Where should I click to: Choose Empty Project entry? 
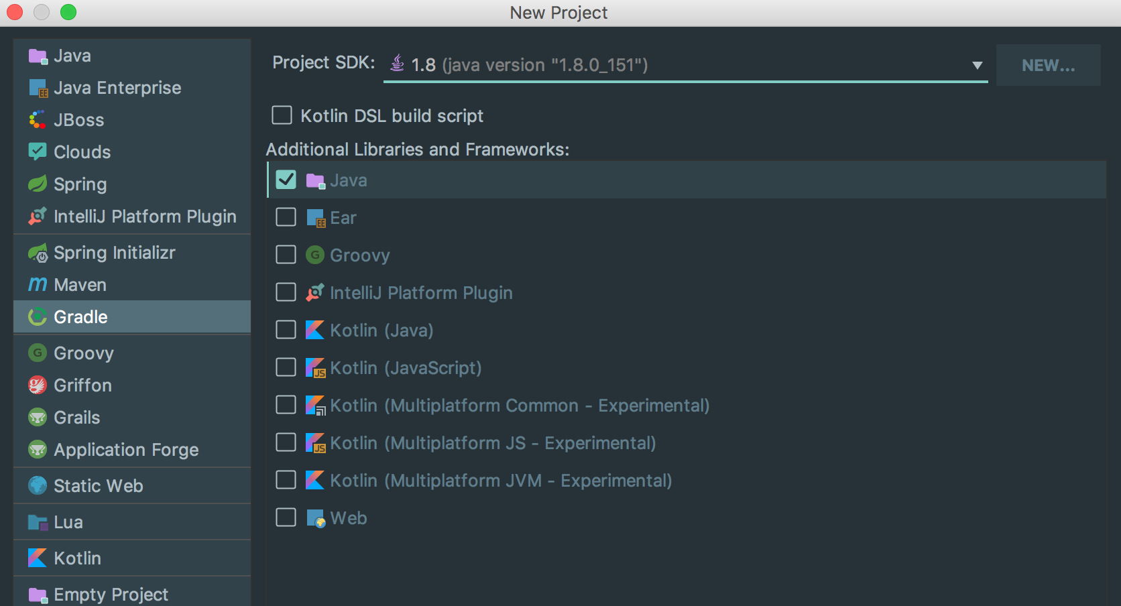tap(132, 593)
